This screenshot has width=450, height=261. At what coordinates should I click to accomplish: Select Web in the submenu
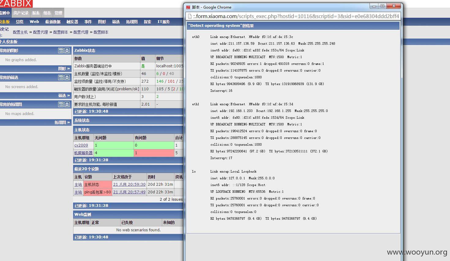pyautogui.click(x=34, y=22)
